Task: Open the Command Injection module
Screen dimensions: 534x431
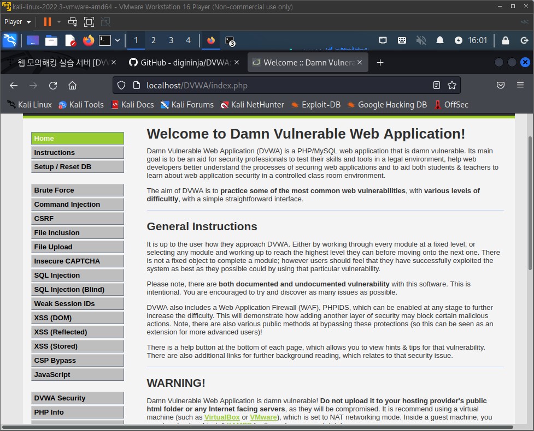Action: [x=78, y=205]
